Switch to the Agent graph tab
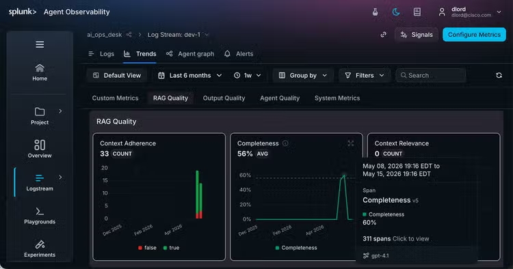 pos(190,54)
